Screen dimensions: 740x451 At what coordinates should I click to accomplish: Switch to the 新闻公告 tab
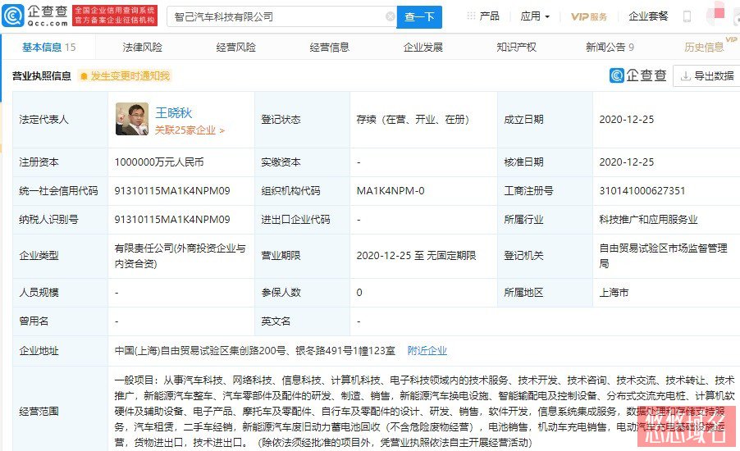(x=610, y=47)
